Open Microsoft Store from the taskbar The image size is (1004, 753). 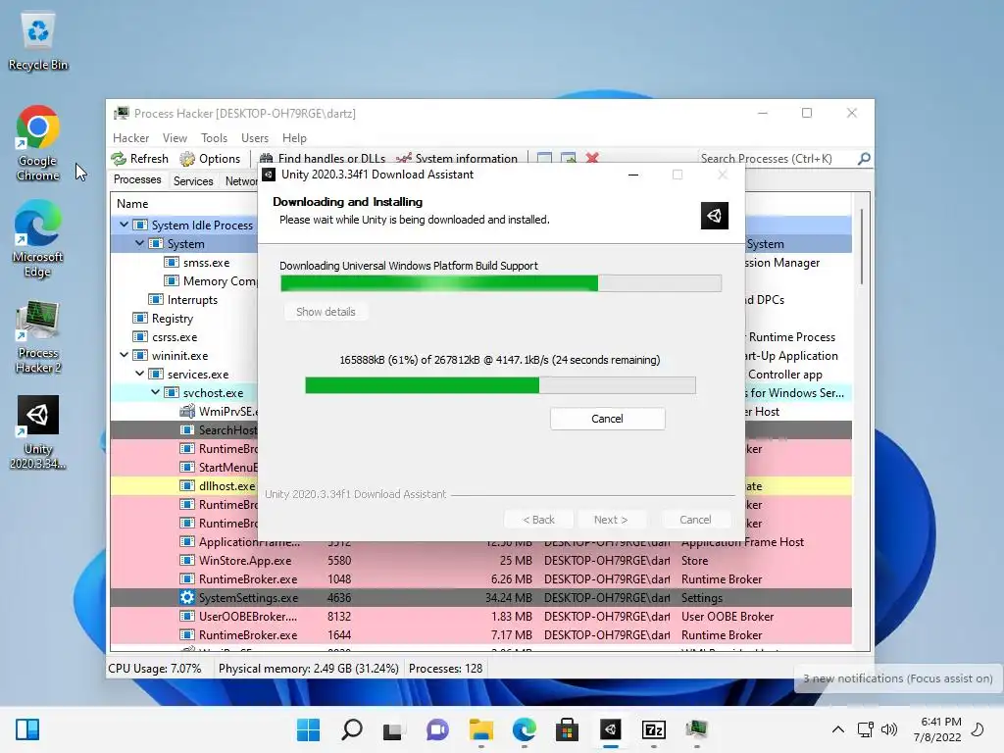click(x=567, y=729)
